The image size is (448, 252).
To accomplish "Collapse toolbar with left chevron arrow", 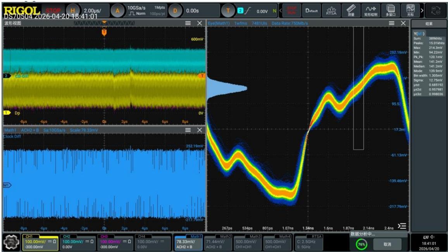I will [x=281, y=10].
